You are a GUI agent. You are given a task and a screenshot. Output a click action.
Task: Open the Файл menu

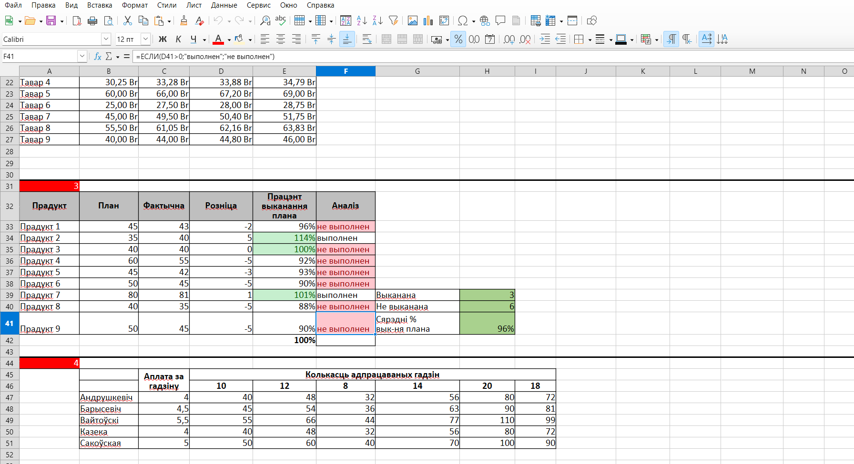point(13,5)
